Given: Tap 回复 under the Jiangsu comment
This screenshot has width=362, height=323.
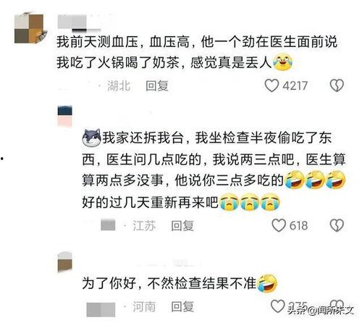Looking at the screenshot, I should point(182,226).
